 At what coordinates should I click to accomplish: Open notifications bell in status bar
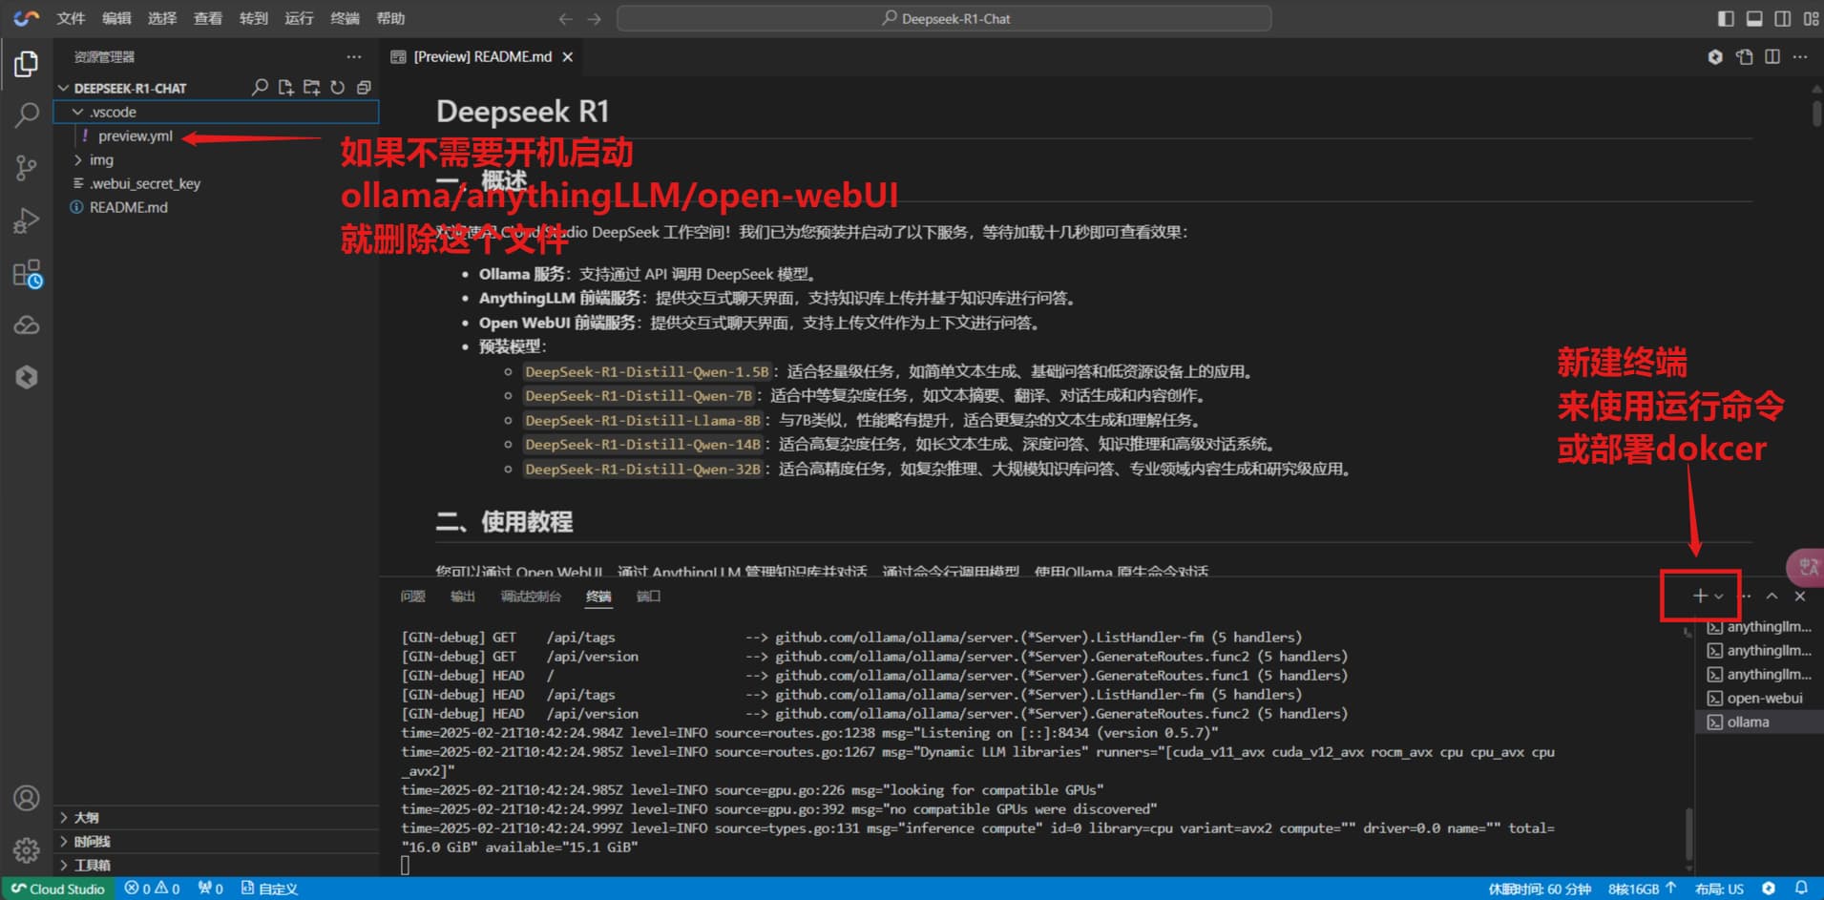[x=1801, y=888]
